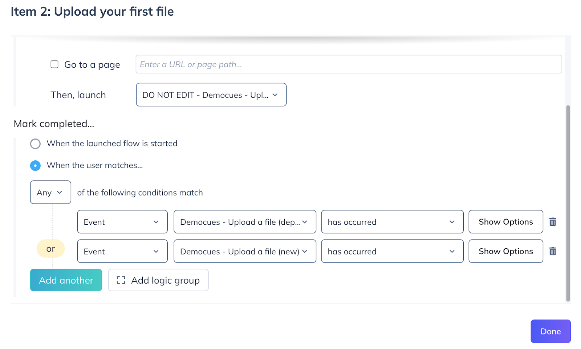Select 'When the user matches...' radio option

click(35, 166)
